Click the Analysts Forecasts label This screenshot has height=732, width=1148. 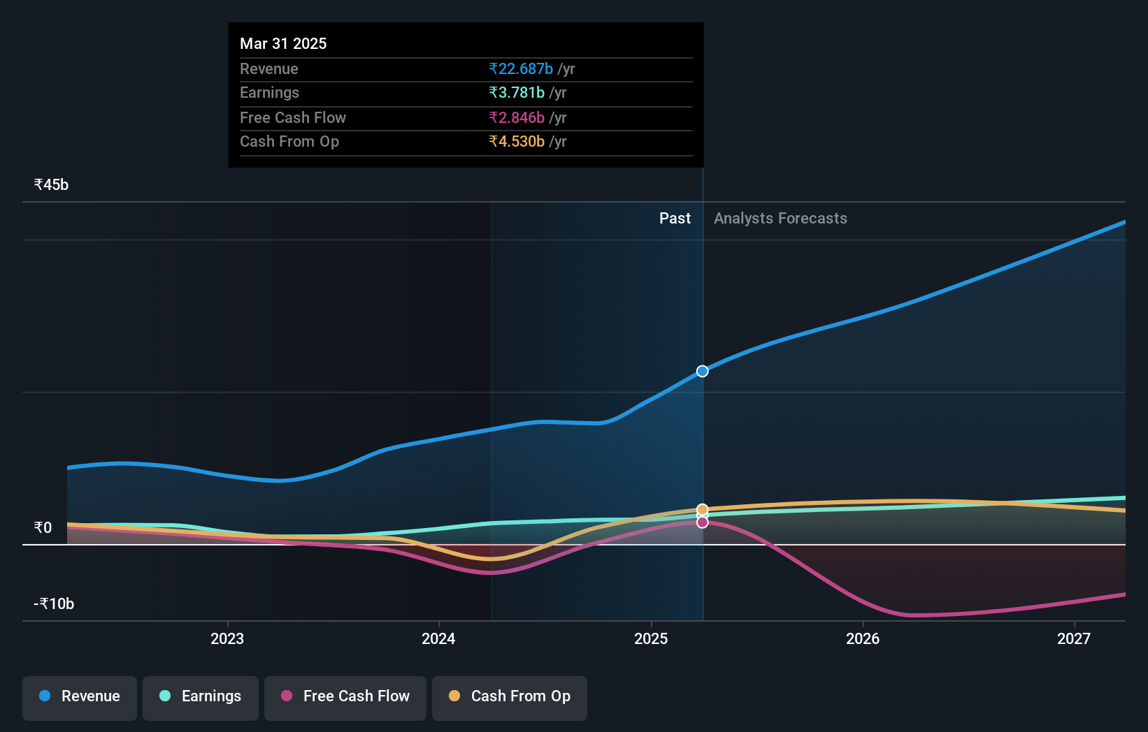(x=780, y=219)
